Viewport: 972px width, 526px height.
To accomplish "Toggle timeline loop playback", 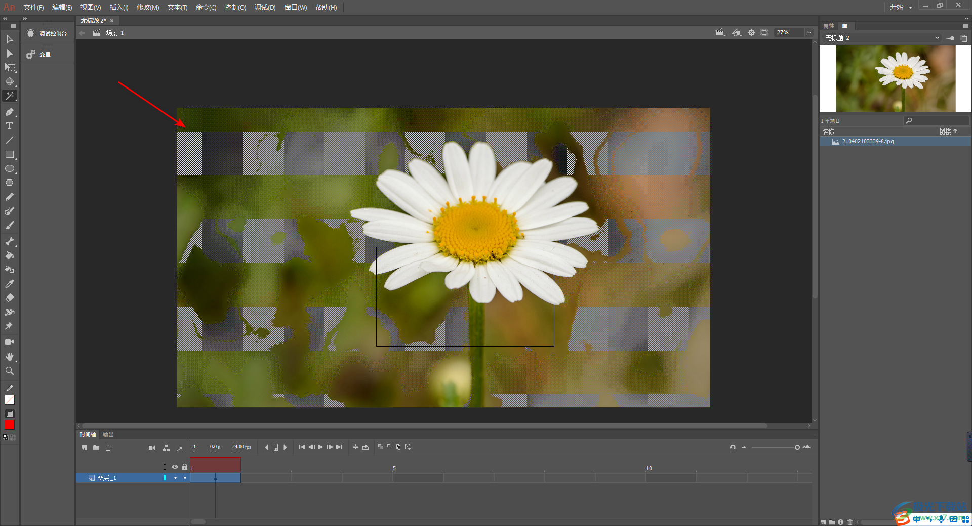I will point(365,447).
